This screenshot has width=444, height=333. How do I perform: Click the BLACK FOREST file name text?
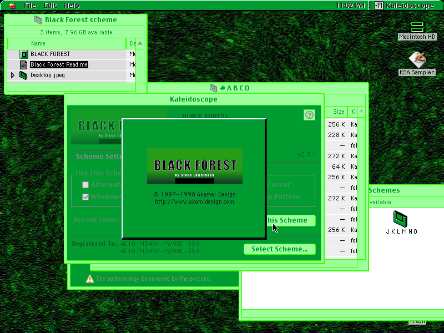pyautogui.click(x=50, y=54)
